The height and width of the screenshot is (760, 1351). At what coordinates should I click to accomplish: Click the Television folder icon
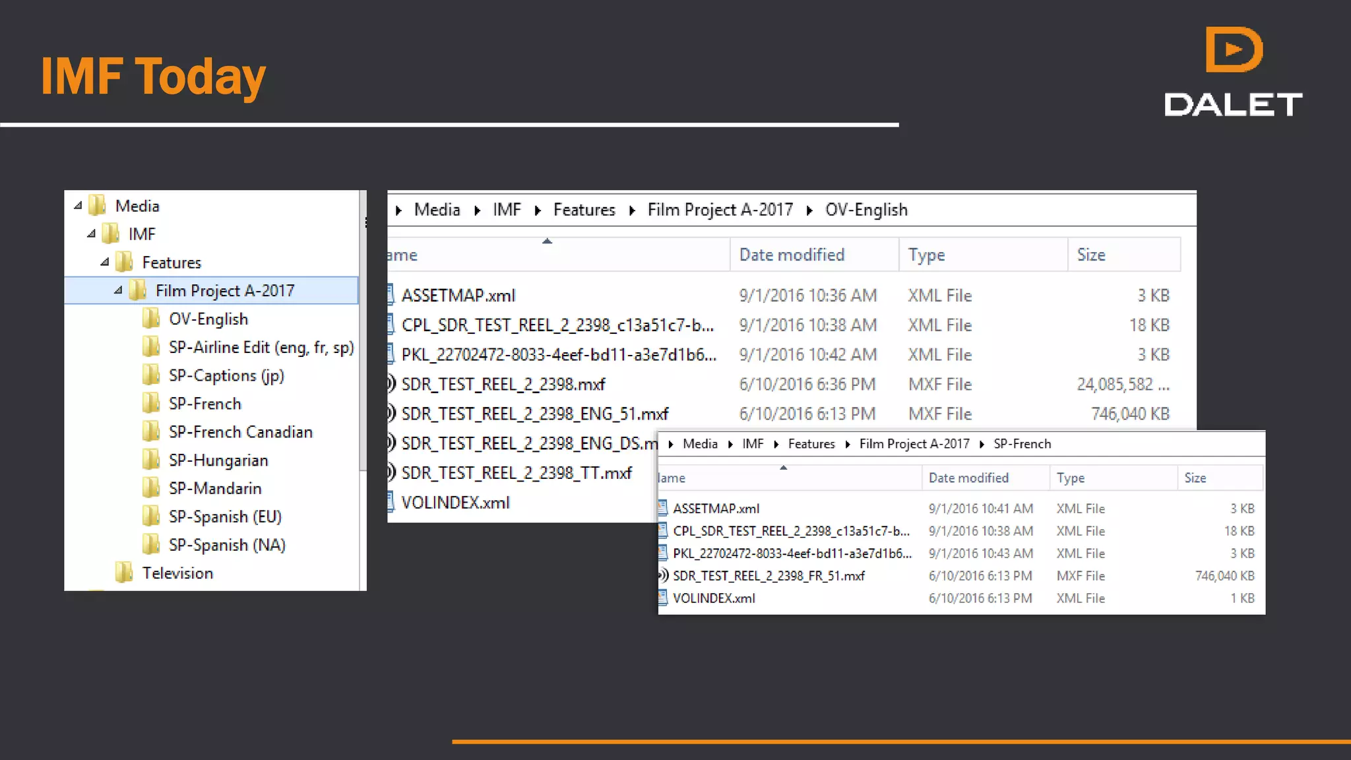point(124,573)
